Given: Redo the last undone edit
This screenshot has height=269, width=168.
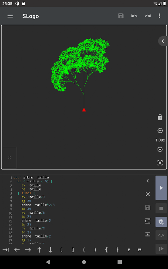Looking at the screenshot, I should 148,16.
